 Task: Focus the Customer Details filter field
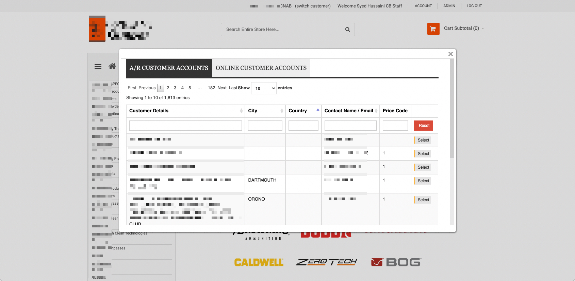click(185, 126)
